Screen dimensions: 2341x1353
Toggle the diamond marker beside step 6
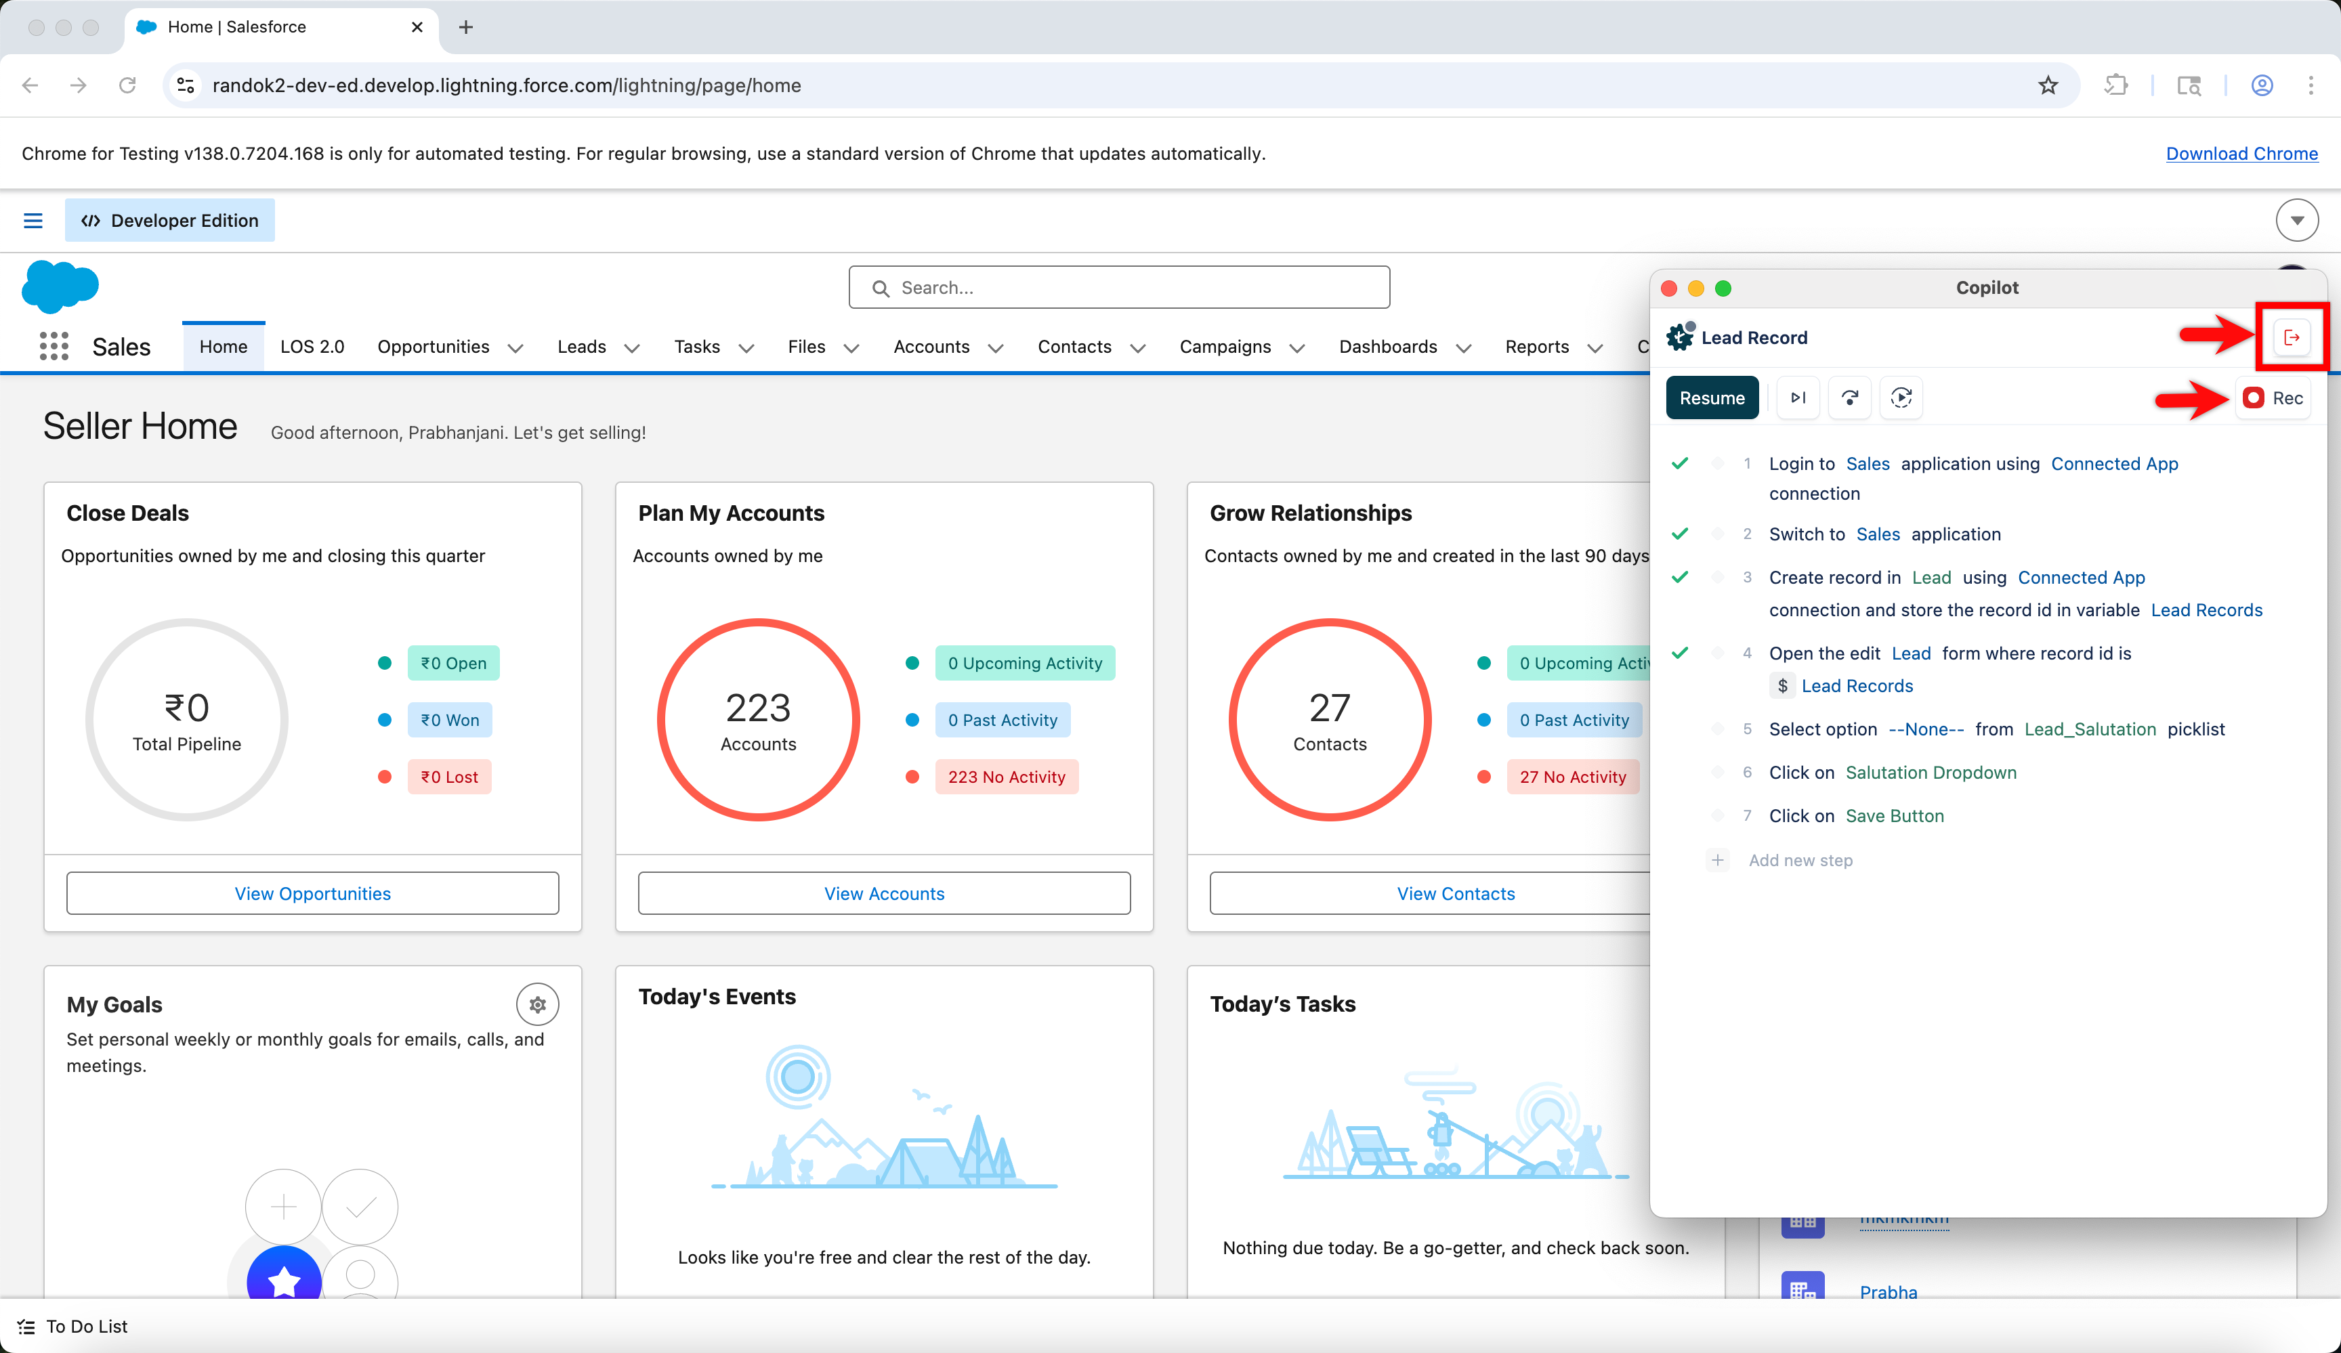tap(1718, 773)
